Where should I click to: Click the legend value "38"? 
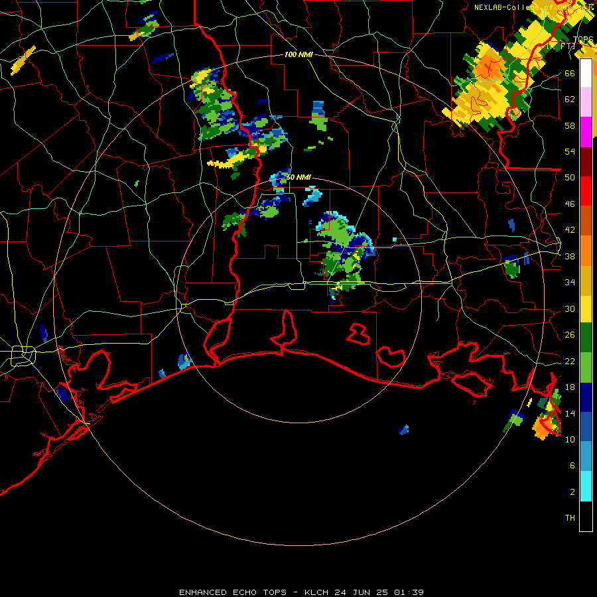click(x=570, y=256)
